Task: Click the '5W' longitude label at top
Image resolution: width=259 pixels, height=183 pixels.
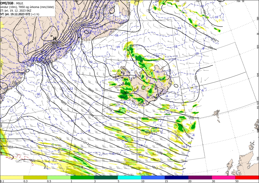Action: coord(198,1)
